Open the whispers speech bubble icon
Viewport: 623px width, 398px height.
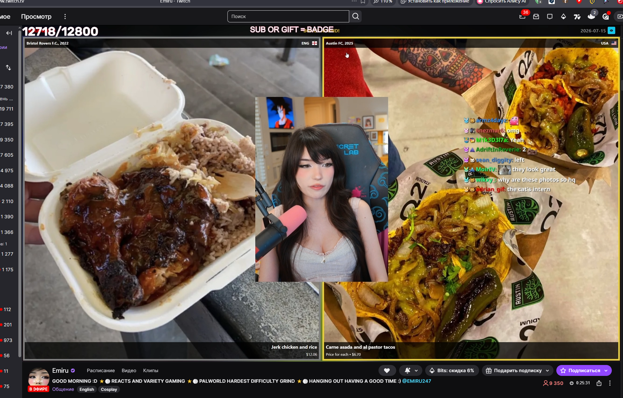[550, 17]
